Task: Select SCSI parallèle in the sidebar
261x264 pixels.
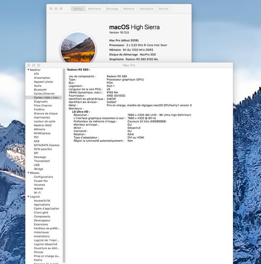Action: pos(43,149)
